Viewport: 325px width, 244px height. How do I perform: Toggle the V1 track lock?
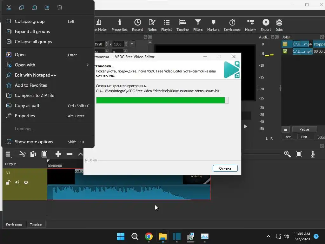point(8,182)
